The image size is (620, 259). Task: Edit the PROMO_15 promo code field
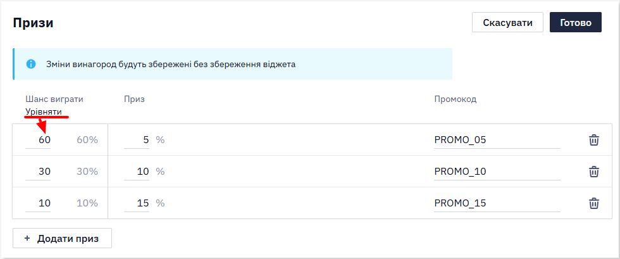coord(497,203)
